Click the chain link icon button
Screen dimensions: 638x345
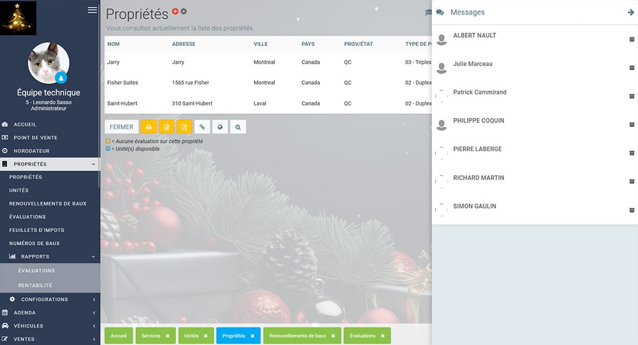click(x=202, y=127)
